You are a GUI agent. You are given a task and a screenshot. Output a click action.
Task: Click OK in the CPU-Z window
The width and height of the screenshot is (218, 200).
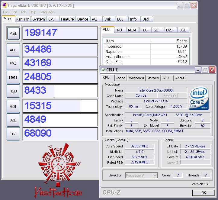click(204, 193)
